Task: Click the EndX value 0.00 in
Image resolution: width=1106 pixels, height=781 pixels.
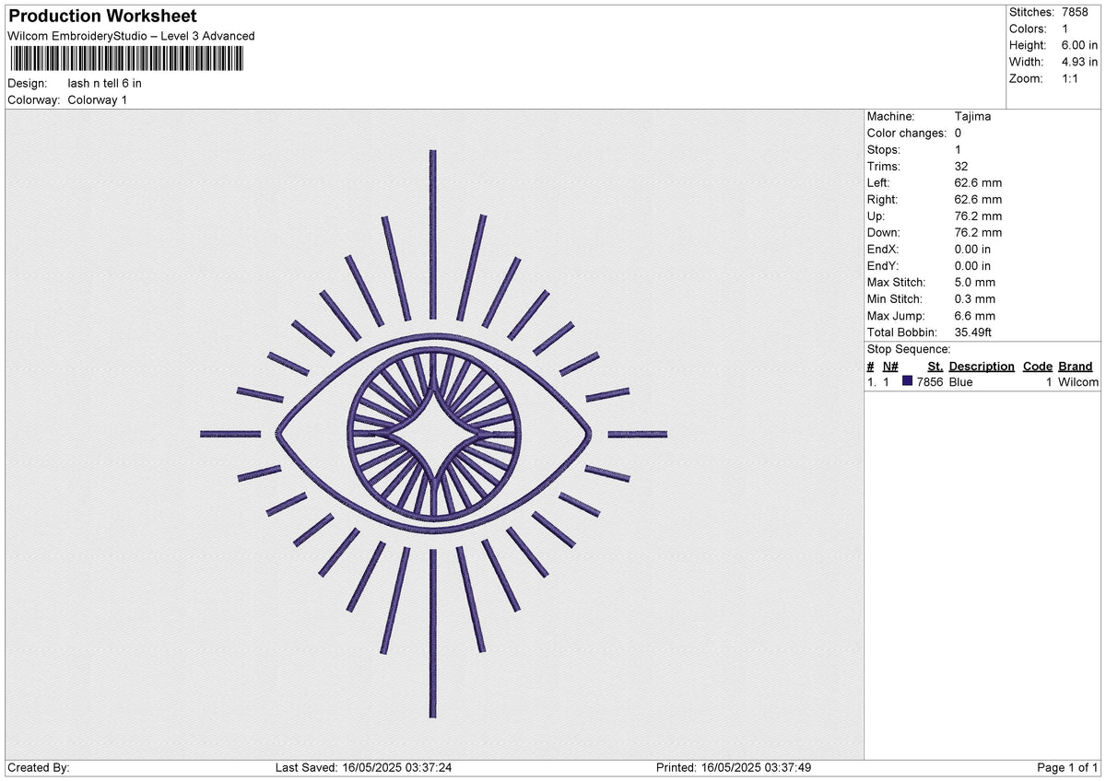Action: 973,249
